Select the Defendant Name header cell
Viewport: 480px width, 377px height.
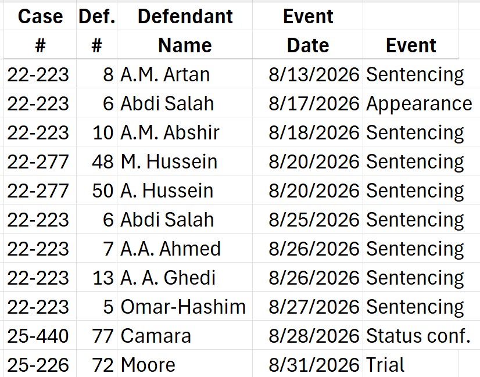click(185, 31)
